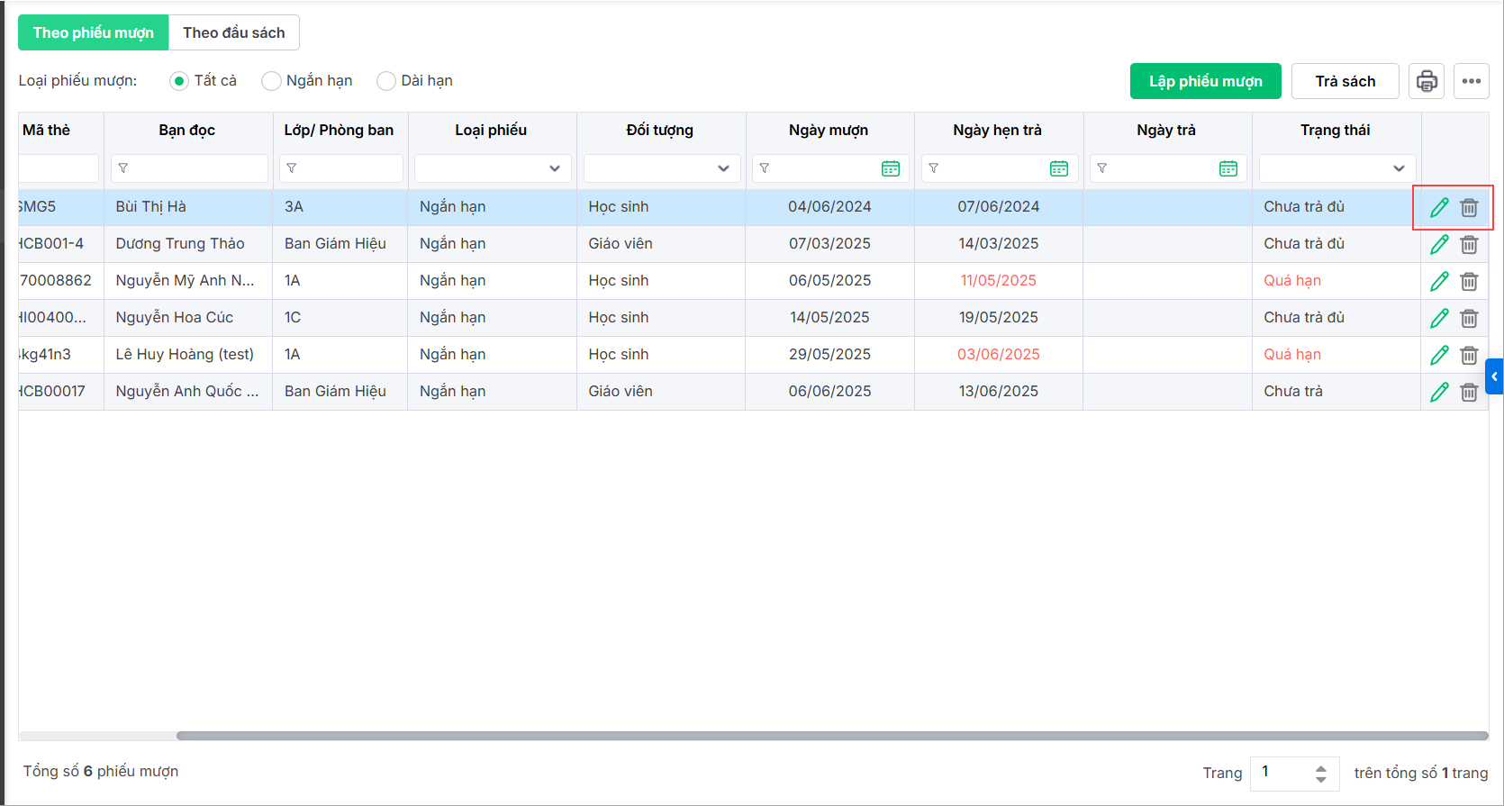This screenshot has height=806, width=1504.
Task: Open calendar picker for Ngày hẹn trả filter
Action: click(1059, 168)
